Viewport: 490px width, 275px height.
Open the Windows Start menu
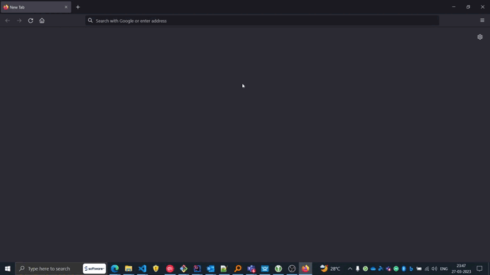(8, 269)
